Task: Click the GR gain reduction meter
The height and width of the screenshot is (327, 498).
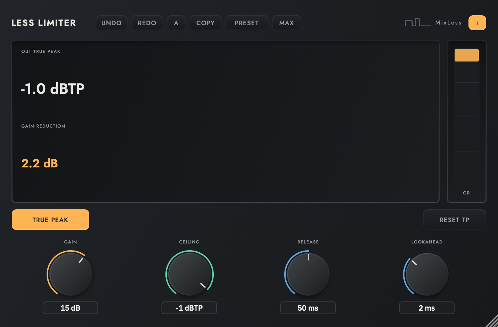Action: coord(467,122)
